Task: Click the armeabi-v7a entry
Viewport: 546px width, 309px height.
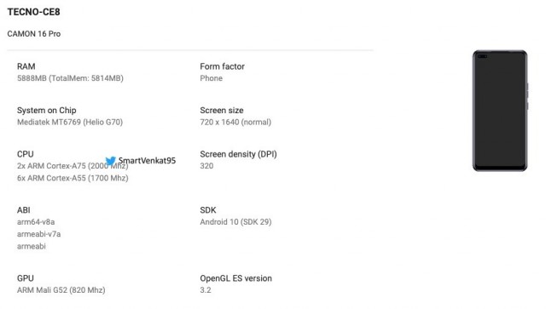Action: [x=38, y=234]
